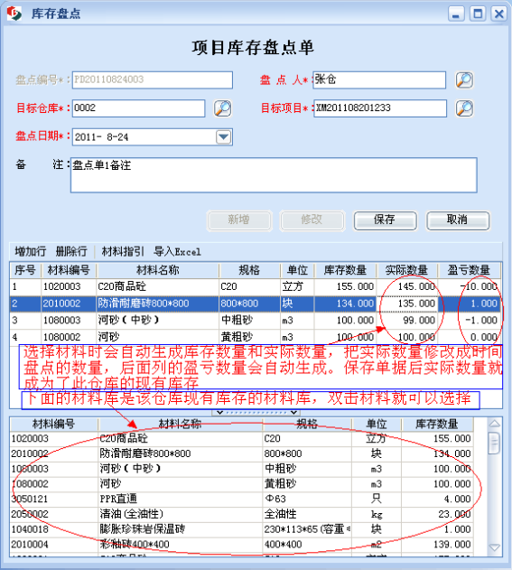512x570 pixels.
Task: Click 彩釉砖400*400 row in material library
Action: [x=242, y=545]
